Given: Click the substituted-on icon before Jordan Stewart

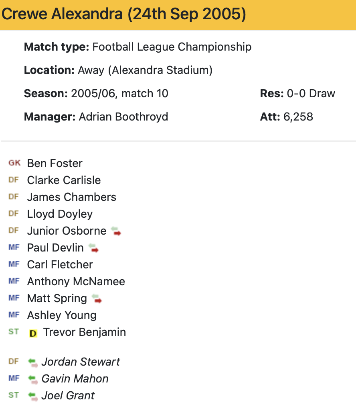Looking at the screenshot, I should point(33,362).
